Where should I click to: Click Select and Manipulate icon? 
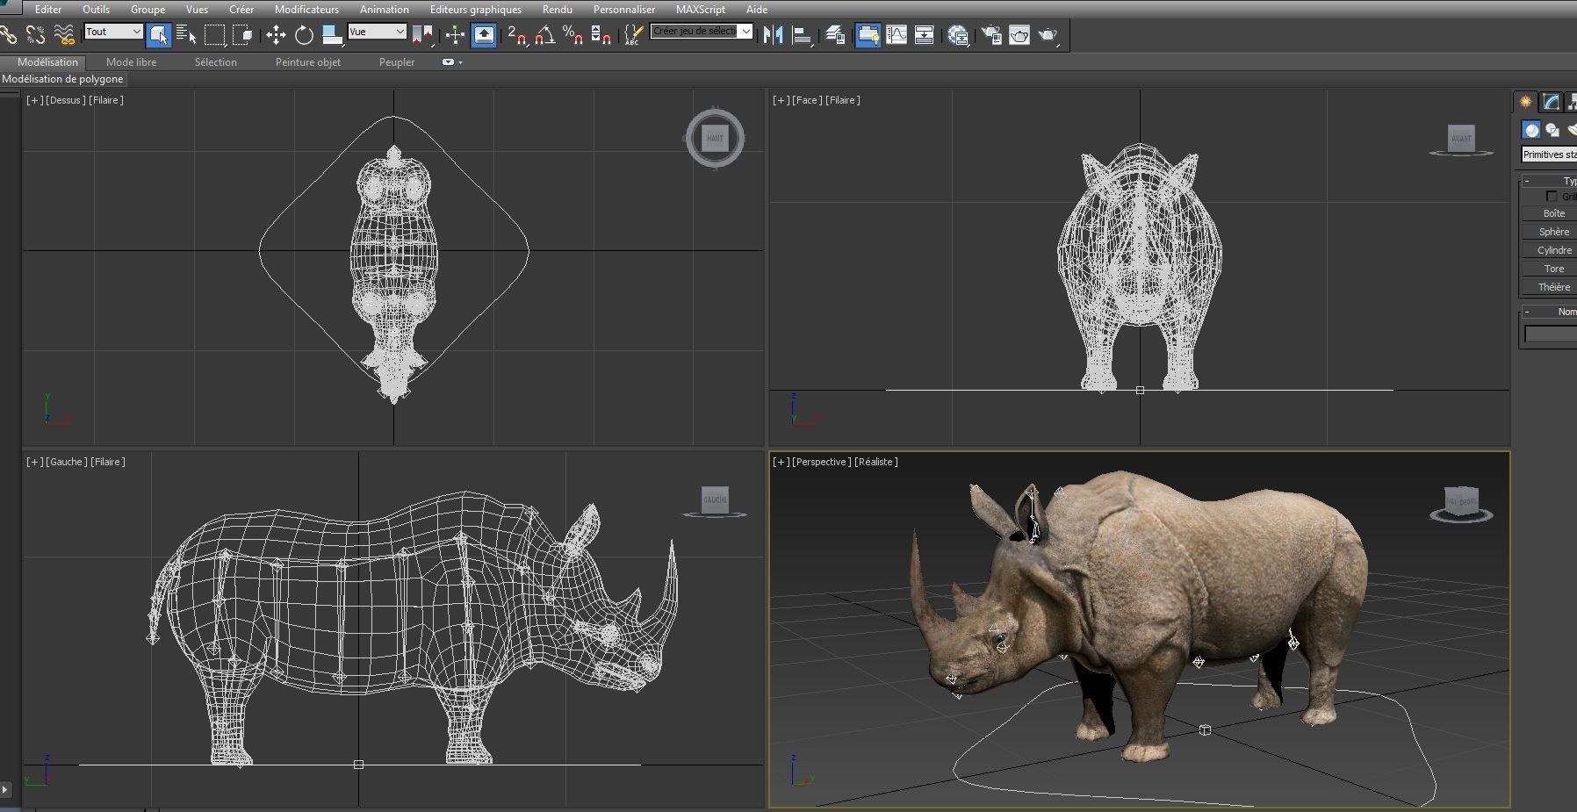coord(455,35)
